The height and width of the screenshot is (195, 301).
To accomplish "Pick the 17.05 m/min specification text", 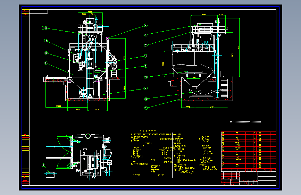I will click(166, 150).
